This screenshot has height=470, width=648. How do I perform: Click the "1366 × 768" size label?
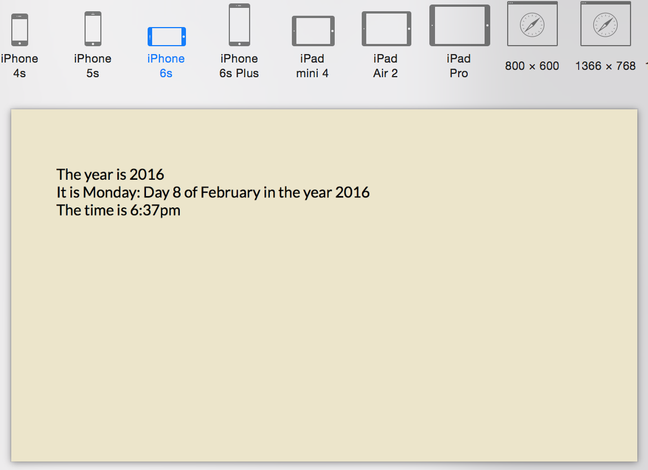pos(605,66)
